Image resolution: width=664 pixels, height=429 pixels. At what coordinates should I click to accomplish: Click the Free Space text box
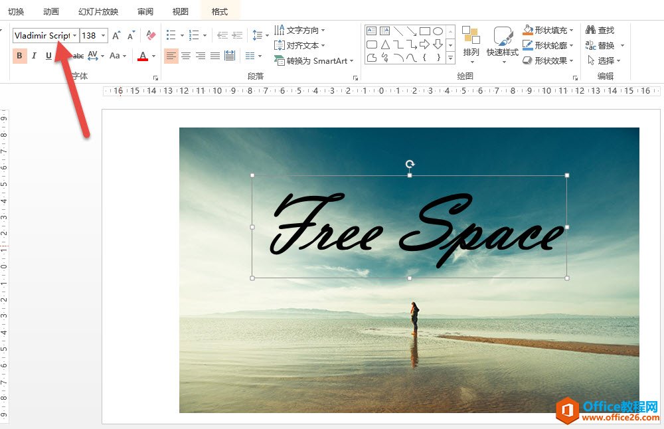click(410, 227)
